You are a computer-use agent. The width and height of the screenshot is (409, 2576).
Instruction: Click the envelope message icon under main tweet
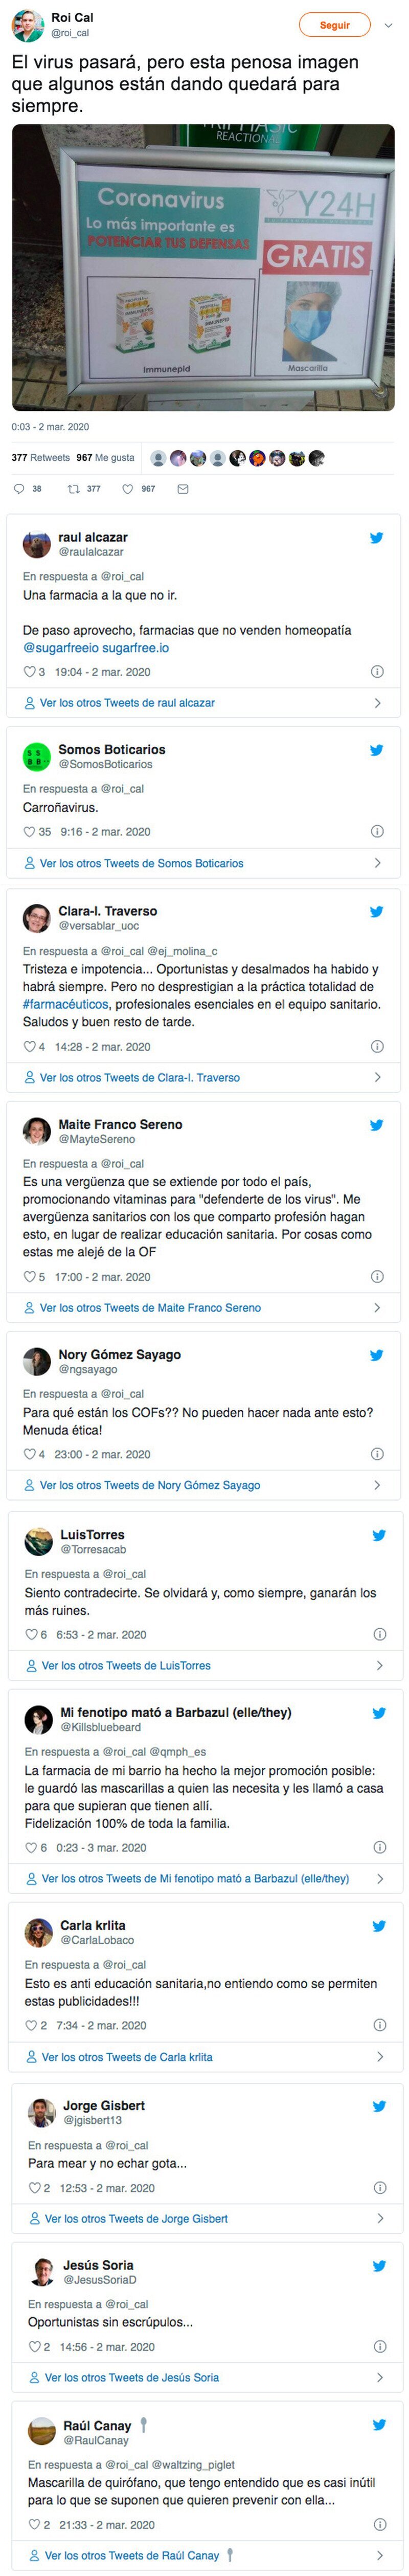182,489
